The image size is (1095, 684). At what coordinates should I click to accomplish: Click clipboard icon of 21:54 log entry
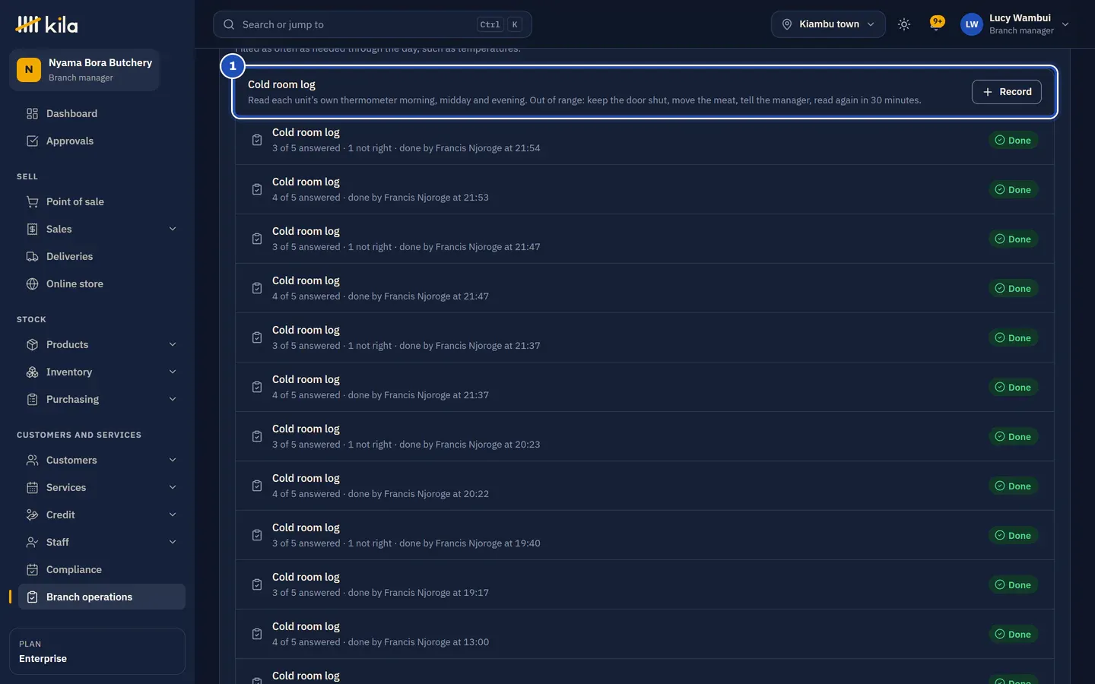coord(257,140)
